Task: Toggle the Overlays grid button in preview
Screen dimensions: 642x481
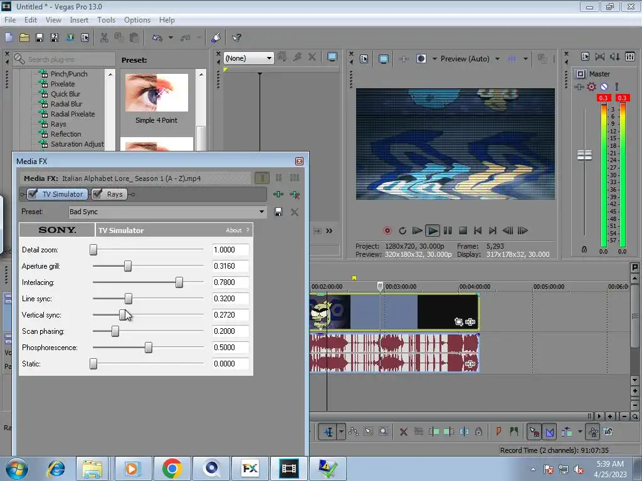Action: 512,59
